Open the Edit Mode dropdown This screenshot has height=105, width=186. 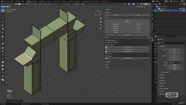tap(10, 4)
